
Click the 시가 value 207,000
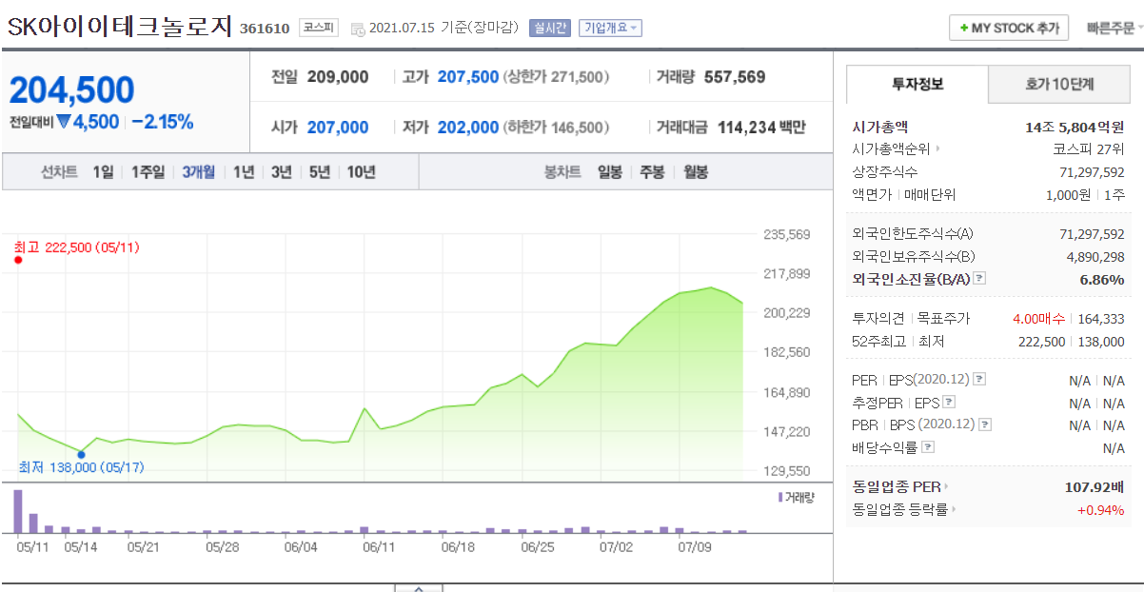click(338, 128)
